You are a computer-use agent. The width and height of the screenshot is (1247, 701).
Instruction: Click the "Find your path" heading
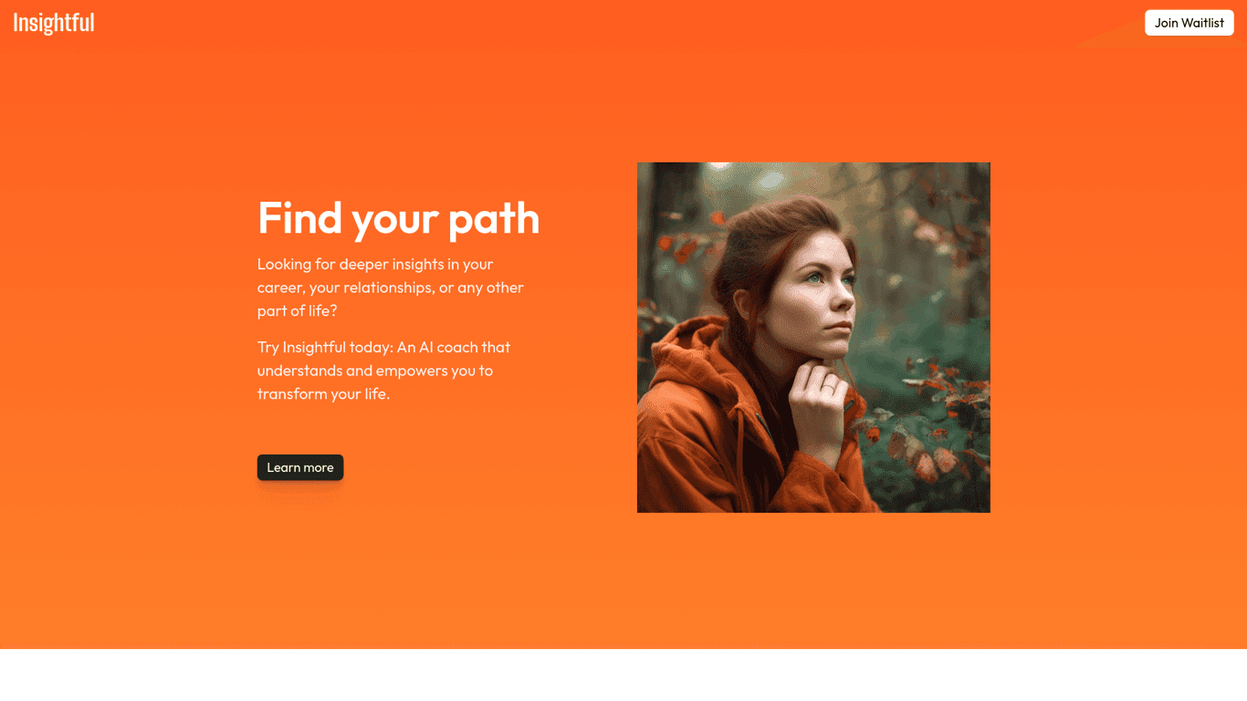[398, 218]
